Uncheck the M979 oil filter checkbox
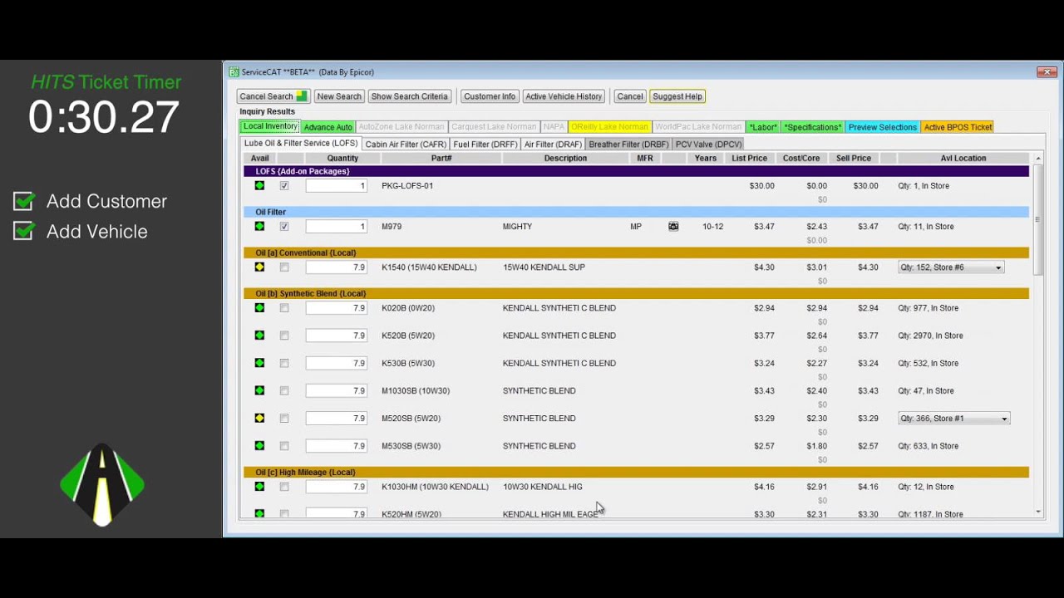Screen dimensions: 1064x598 coord(284,226)
